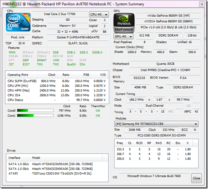Click the Prod. Unit button

pos(18,37)
